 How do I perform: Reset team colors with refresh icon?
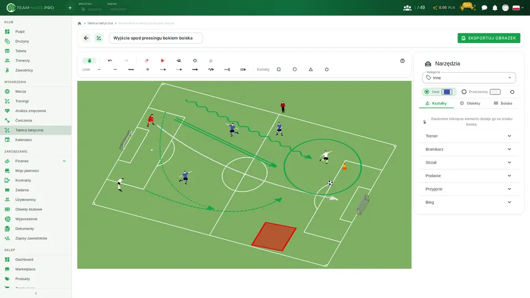(512, 92)
